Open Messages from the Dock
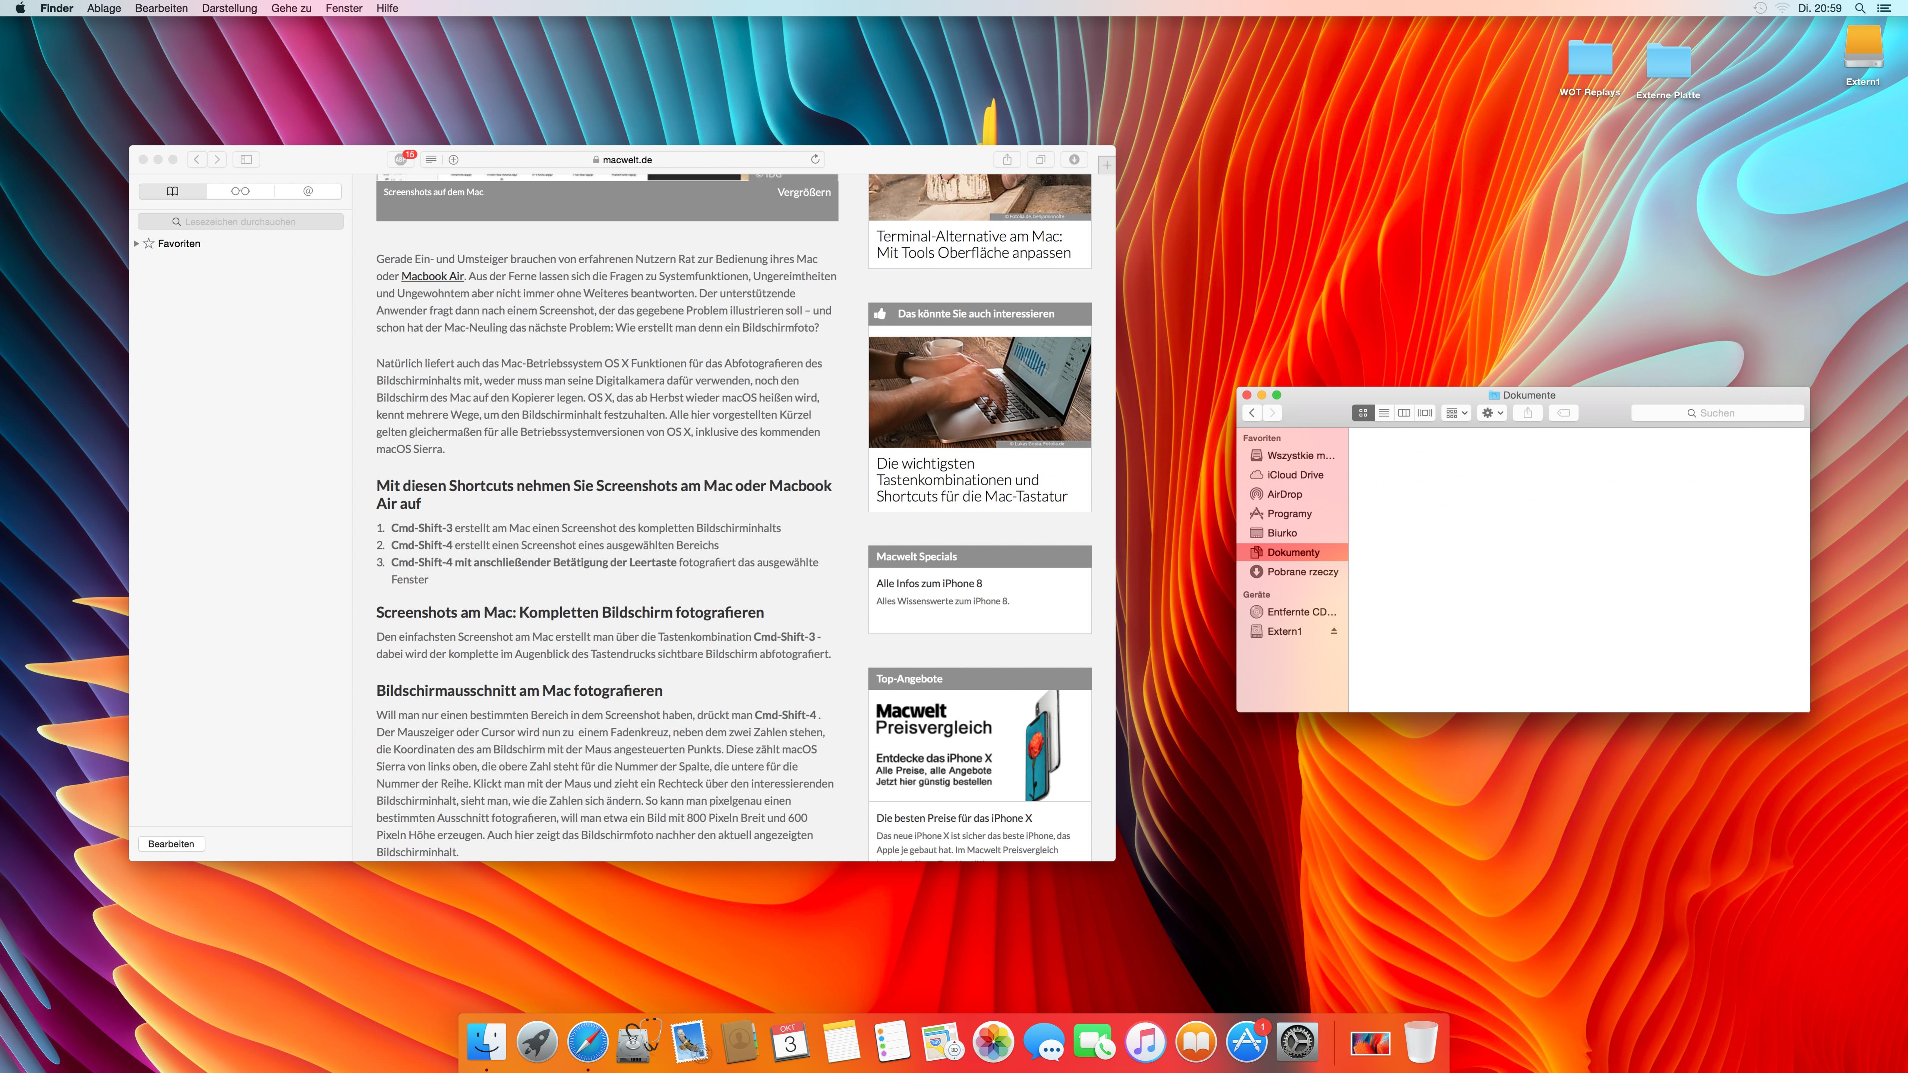Viewport: 1908px width, 1073px height. (1044, 1042)
